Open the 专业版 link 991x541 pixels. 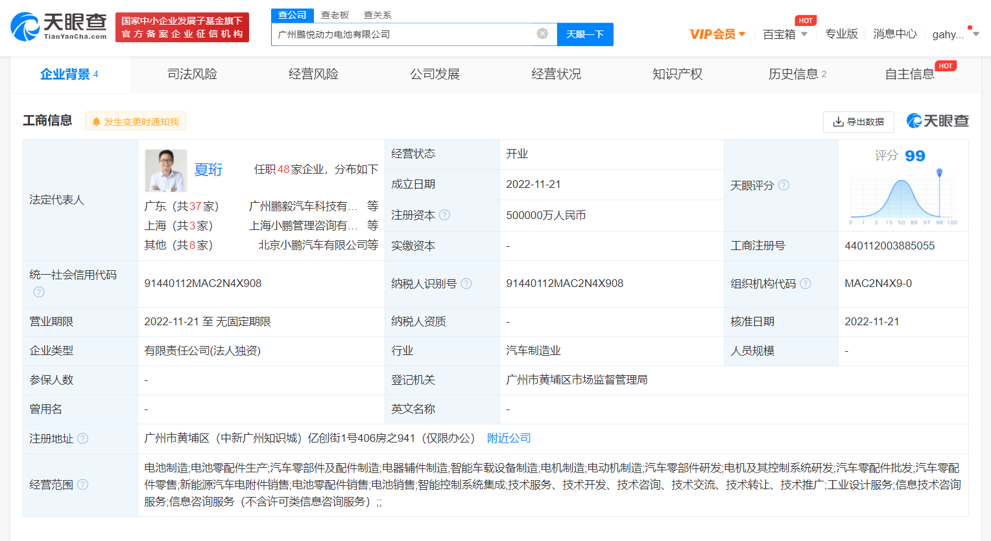pyautogui.click(x=841, y=34)
